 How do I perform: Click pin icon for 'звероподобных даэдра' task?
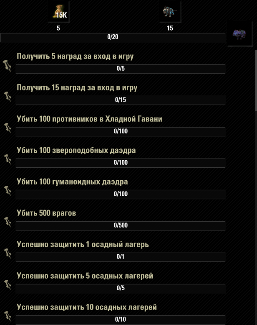pos(8,159)
